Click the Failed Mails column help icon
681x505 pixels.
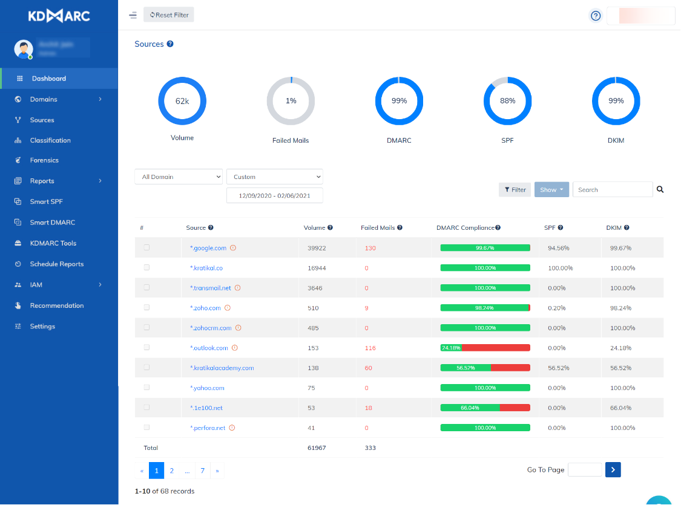[400, 228]
